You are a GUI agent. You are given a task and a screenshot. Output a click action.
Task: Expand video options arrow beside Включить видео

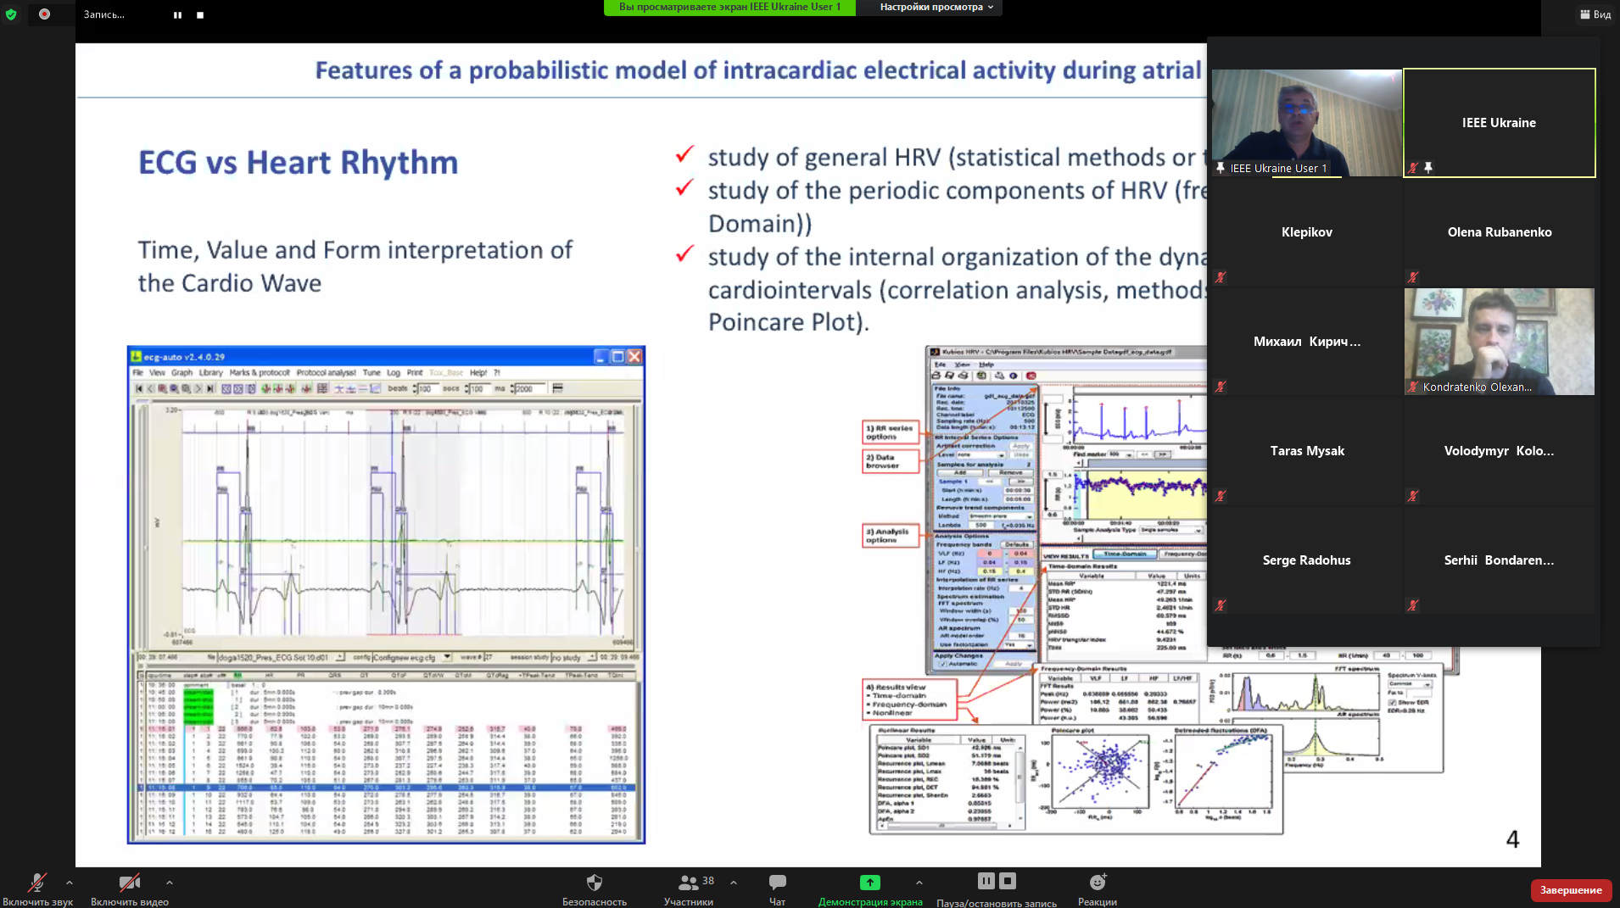tap(170, 883)
